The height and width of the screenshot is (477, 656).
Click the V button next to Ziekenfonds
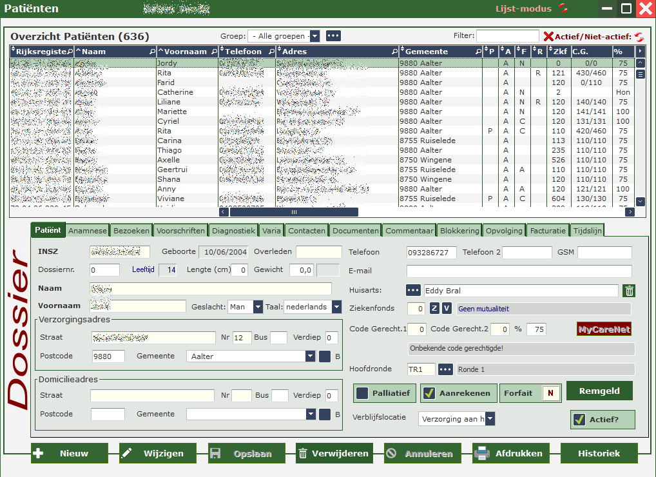pos(446,309)
